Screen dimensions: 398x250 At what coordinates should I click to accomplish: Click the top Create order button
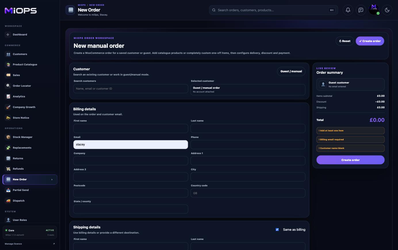[x=370, y=41]
